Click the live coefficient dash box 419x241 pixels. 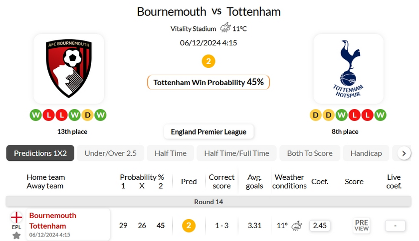(x=395, y=226)
